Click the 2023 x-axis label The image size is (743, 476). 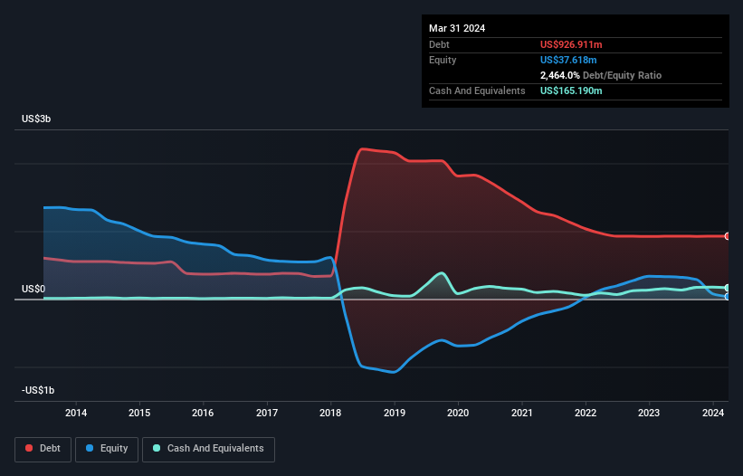(649, 413)
